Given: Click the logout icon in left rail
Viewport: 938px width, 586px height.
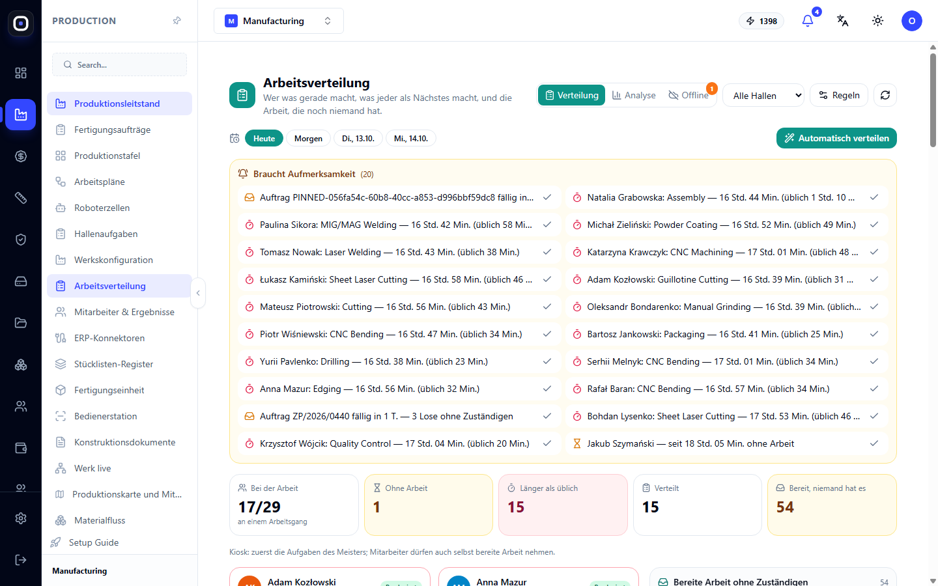Looking at the screenshot, I should [x=21, y=560].
